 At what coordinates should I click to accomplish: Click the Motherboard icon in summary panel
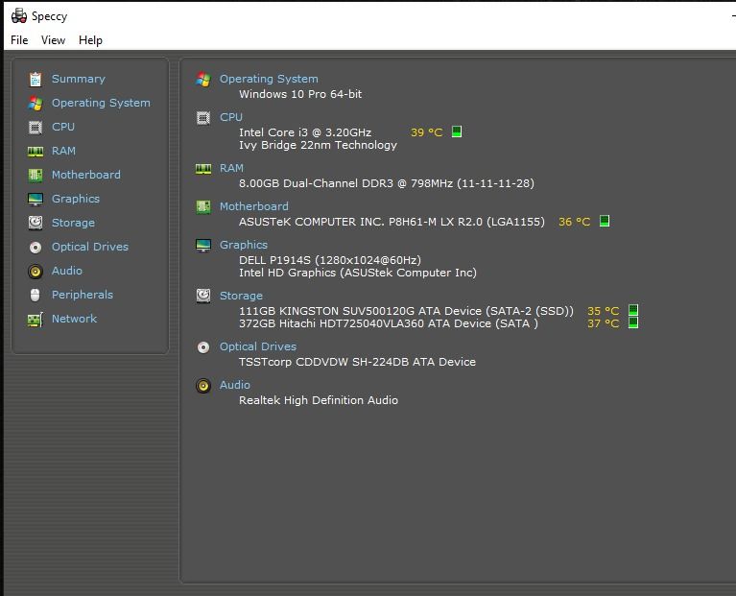(x=203, y=207)
